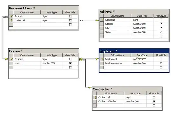
Task: Click the Allow Nulls header in PersonAddress table
Action: point(70,12)
